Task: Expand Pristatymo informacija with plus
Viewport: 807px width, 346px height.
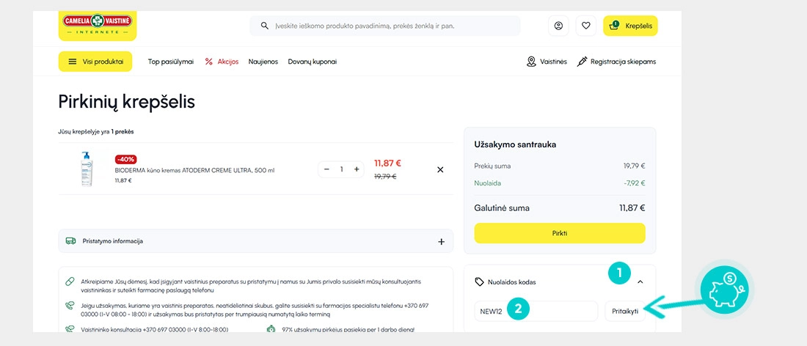Action: click(441, 242)
